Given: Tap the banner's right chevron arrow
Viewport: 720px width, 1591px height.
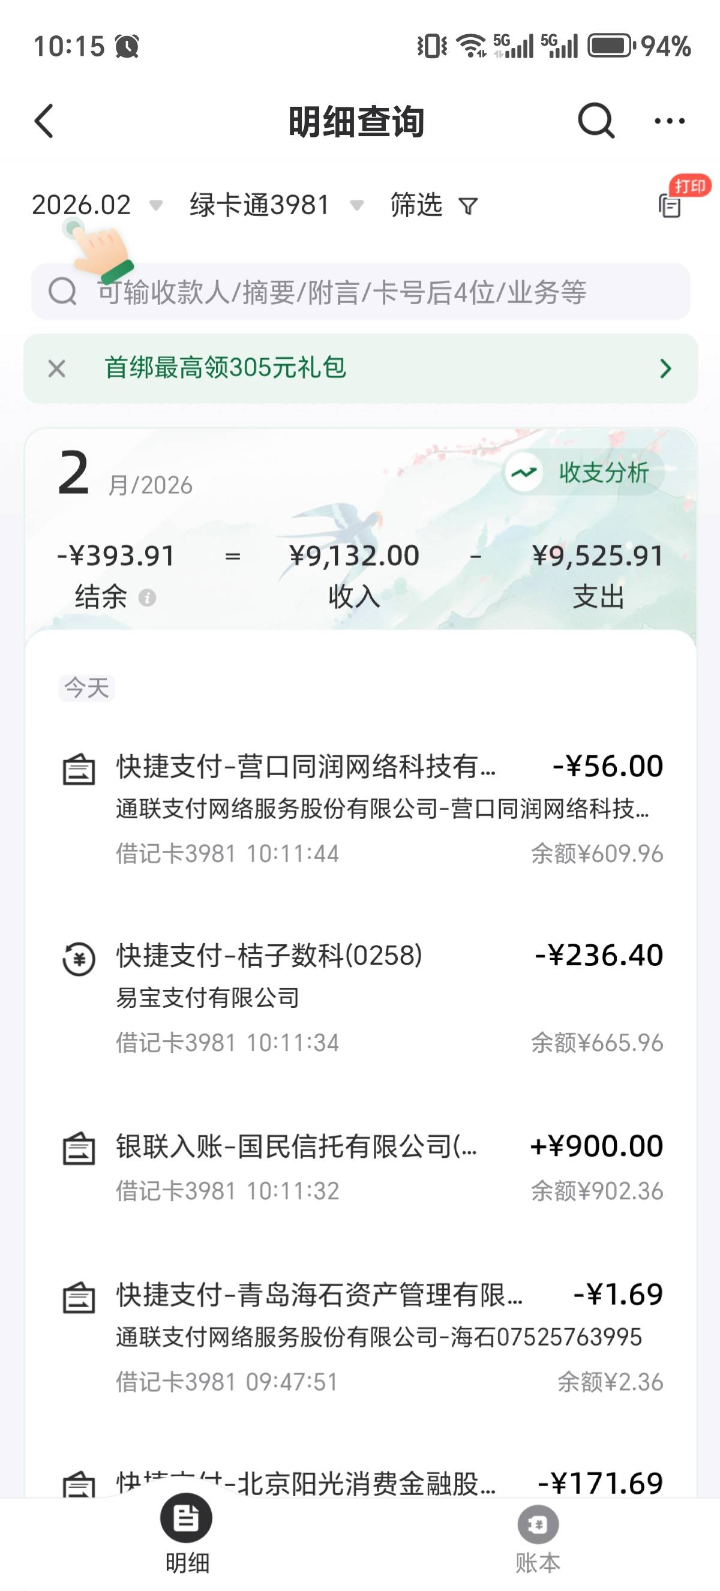Looking at the screenshot, I should click(x=665, y=369).
